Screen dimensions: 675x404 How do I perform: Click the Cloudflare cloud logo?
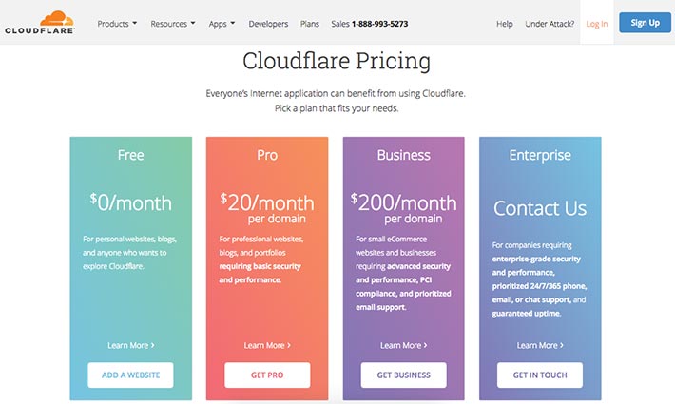40,23
